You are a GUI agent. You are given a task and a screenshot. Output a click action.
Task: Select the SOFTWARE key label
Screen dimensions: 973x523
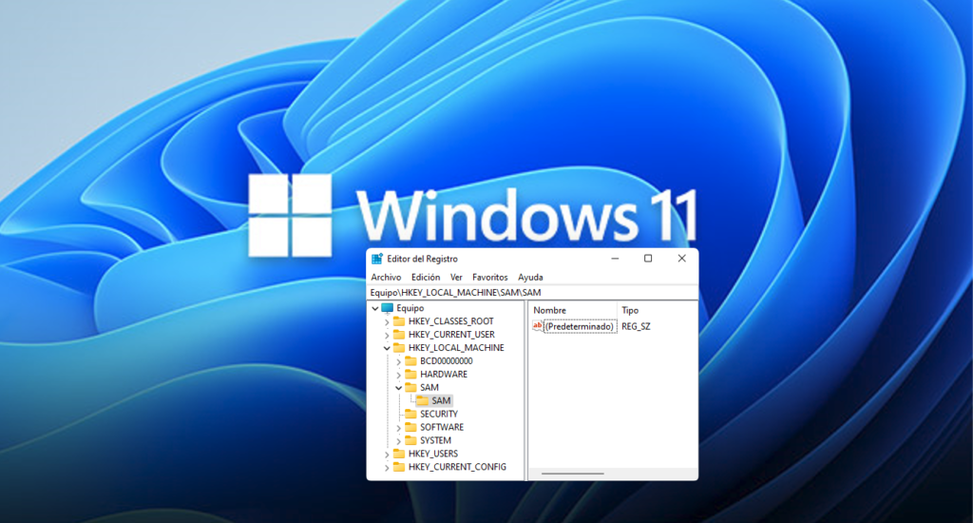(442, 427)
